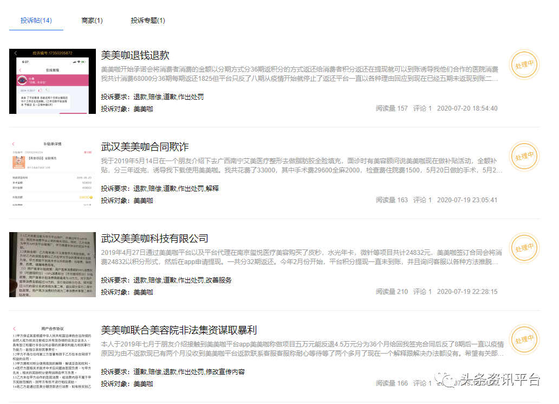This screenshot has height=404, width=559.
Task: Click 阅读量 157 on first complaint
Action: pos(392,108)
